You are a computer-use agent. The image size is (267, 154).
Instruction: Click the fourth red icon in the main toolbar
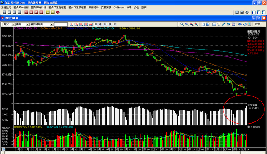coord(41,12)
